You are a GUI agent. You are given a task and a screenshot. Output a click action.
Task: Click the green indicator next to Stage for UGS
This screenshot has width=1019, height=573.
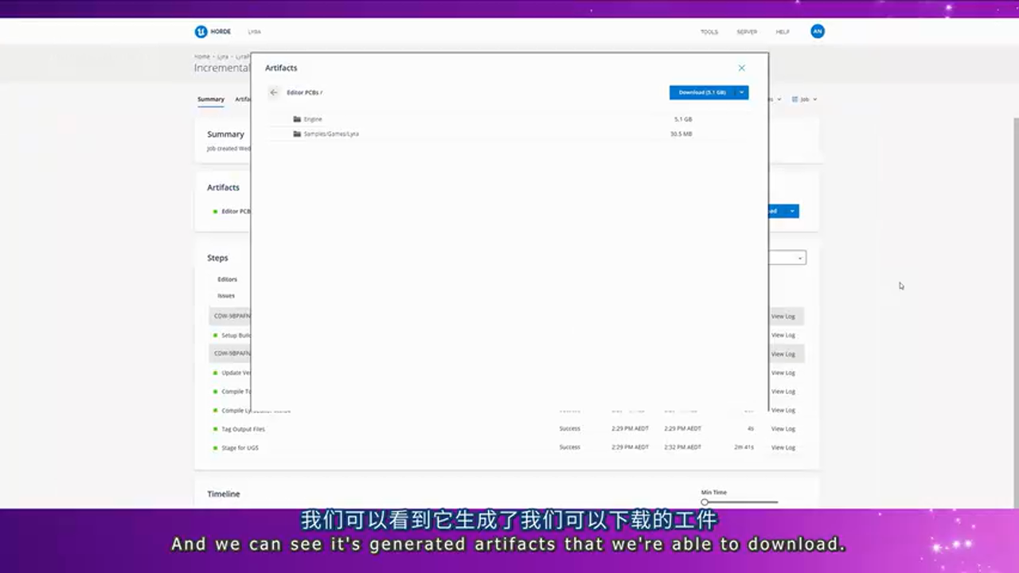pos(215,447)
